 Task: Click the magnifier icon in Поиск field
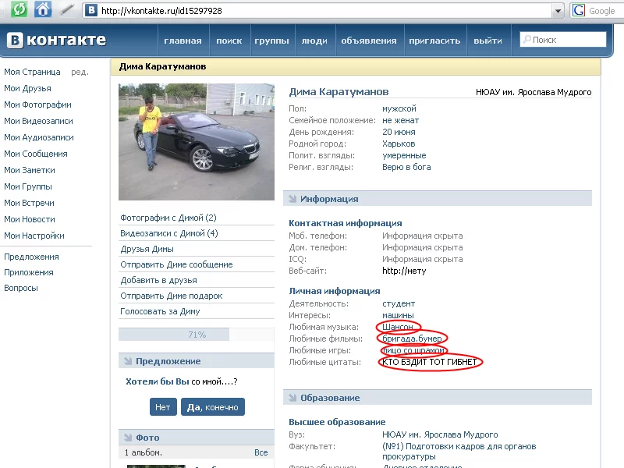pyautogui.click(x=526, y=40)
